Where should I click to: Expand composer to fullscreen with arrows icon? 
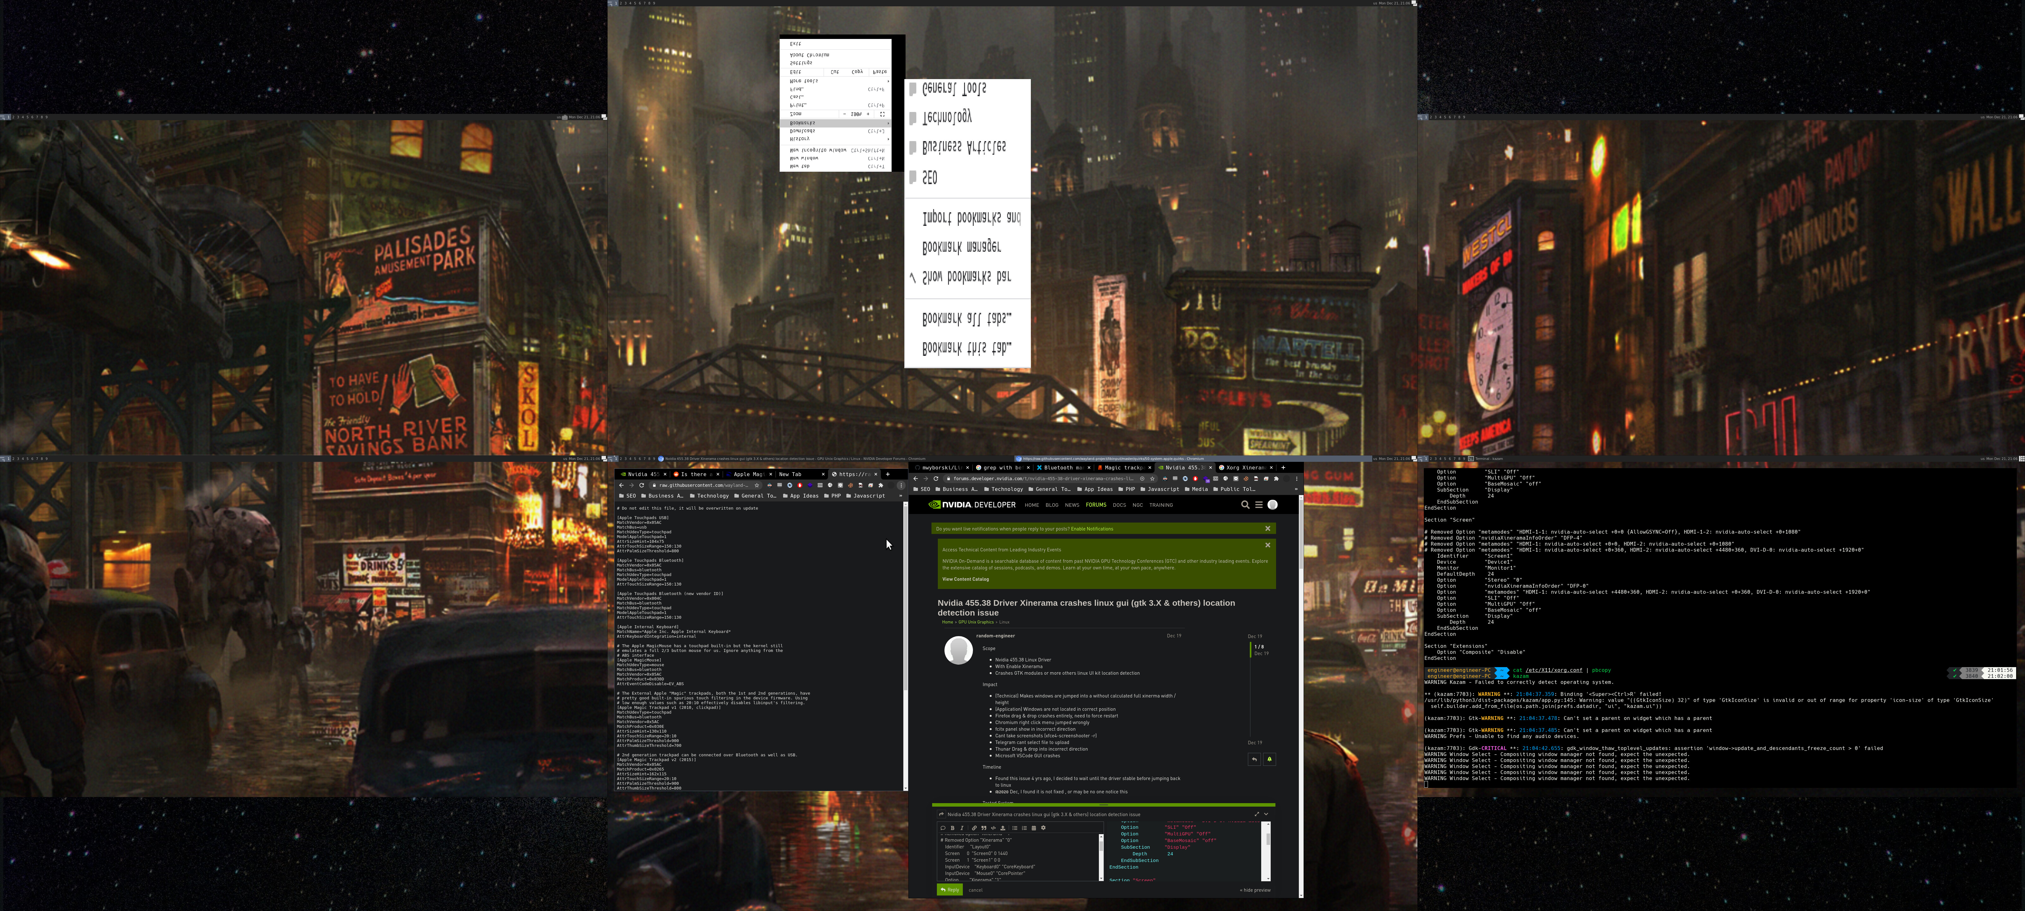point(1257,814)
